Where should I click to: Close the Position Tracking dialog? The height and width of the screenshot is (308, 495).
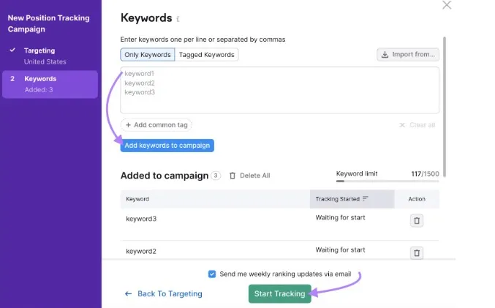pos(447,5)
